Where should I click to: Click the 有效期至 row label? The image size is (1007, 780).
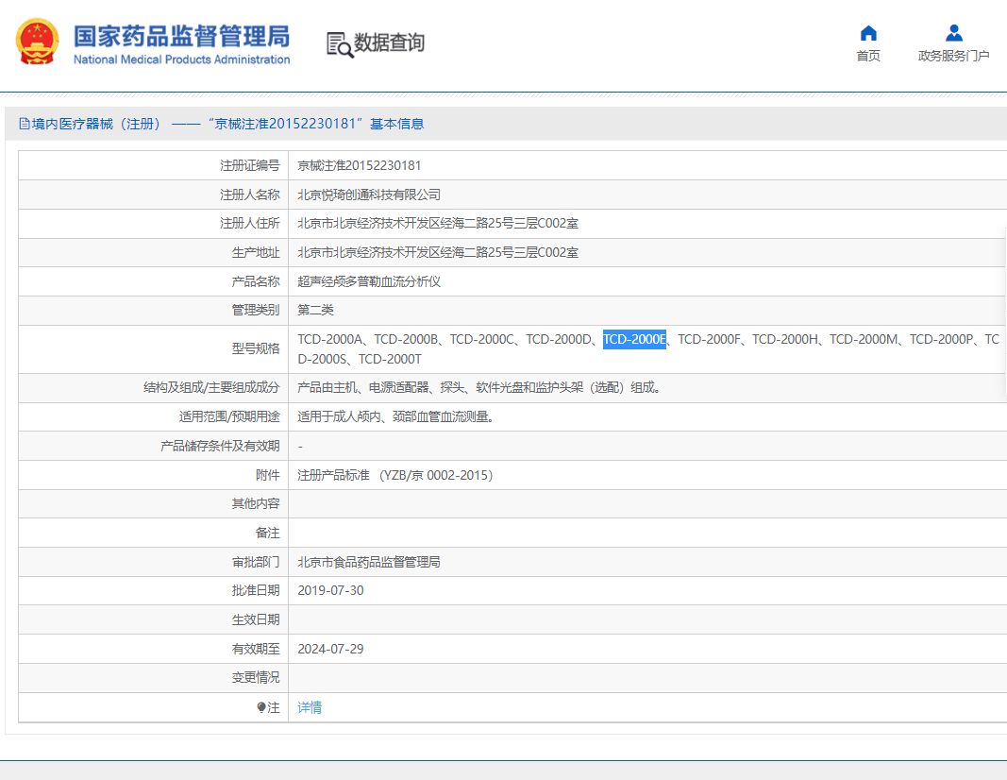[x=256, y=649]
